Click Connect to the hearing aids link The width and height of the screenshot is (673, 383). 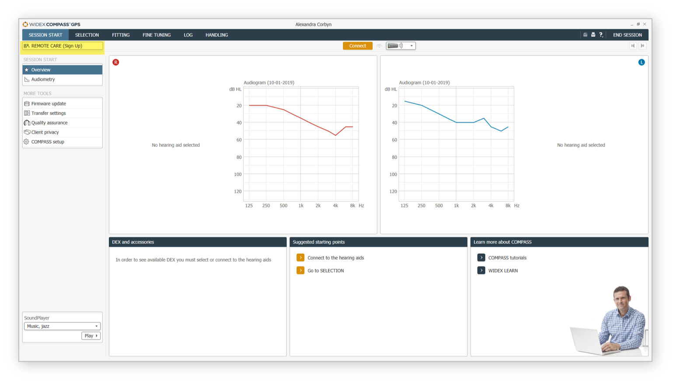(x=335, y=258)
